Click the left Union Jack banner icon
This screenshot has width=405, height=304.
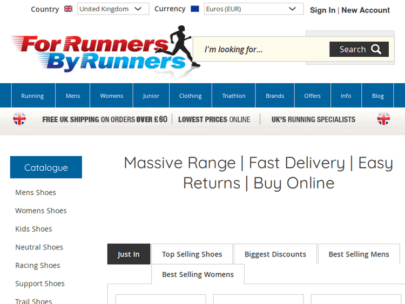pos(19,119)
